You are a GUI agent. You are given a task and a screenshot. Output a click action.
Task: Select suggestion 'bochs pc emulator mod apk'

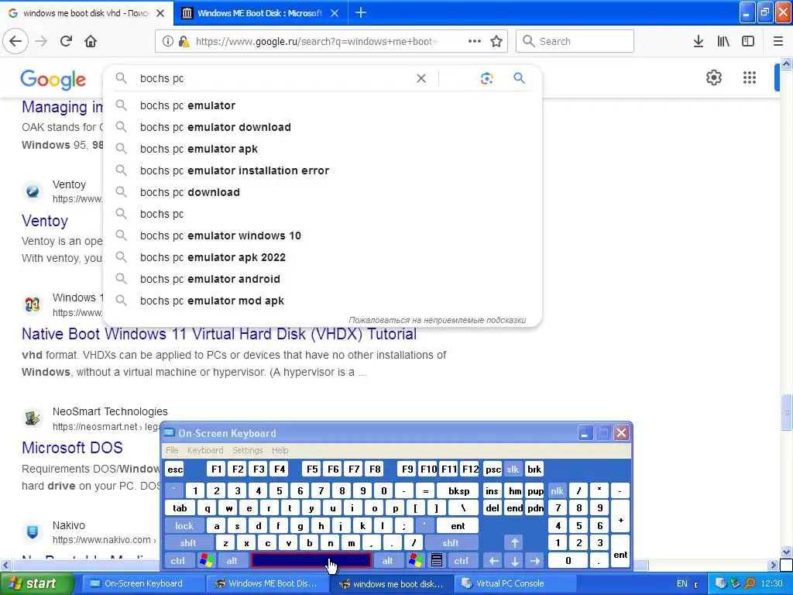322,301
